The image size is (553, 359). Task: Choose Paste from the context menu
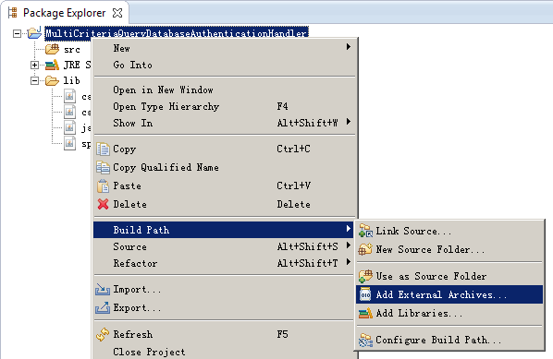[x=225, y=185]
